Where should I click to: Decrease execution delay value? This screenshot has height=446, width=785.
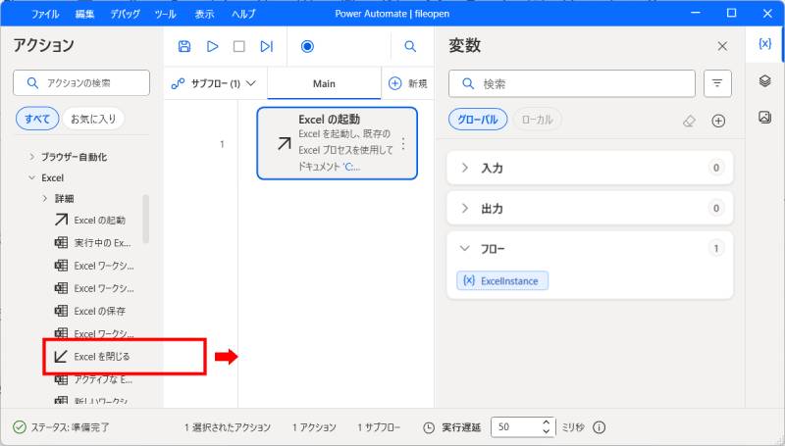547,431
